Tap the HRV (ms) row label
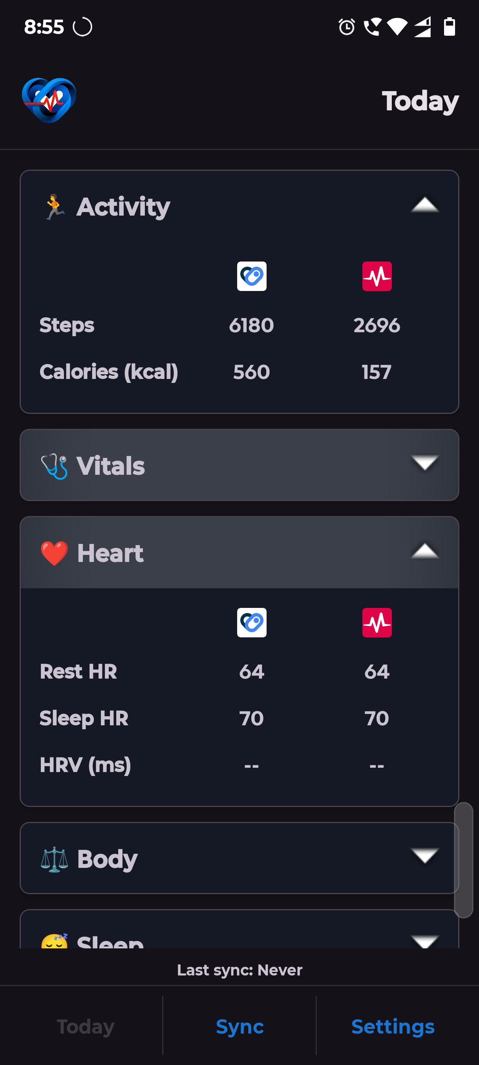Viewport: 479px width, 1065px height. pyautogui.click(x=85, y=765)
